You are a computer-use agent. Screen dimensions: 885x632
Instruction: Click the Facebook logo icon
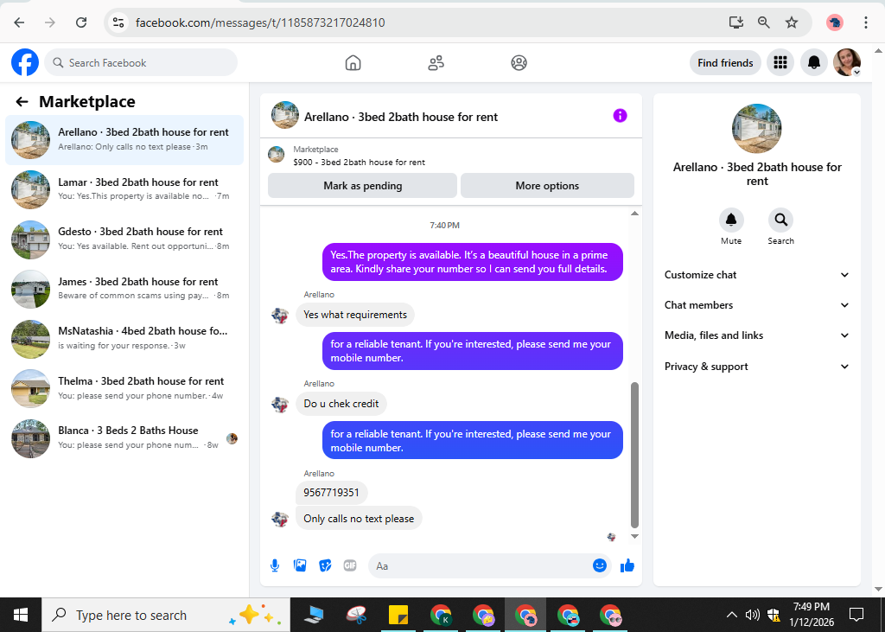(25, 62)
